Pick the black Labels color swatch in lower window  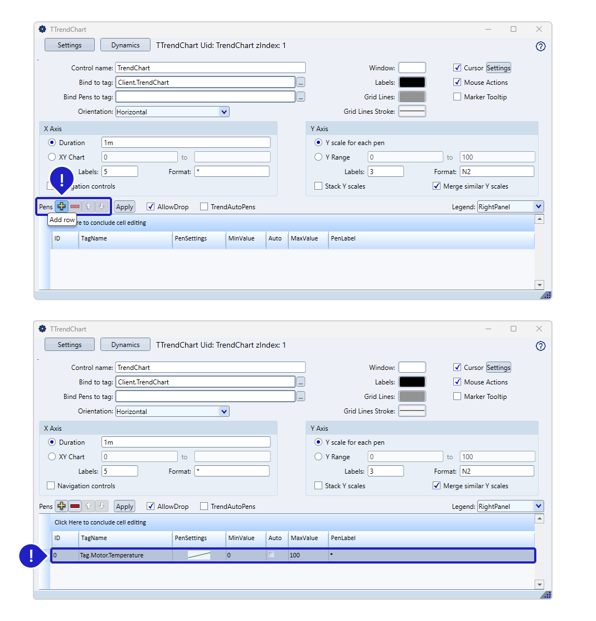pyautogui.click(x=412, y=382)
